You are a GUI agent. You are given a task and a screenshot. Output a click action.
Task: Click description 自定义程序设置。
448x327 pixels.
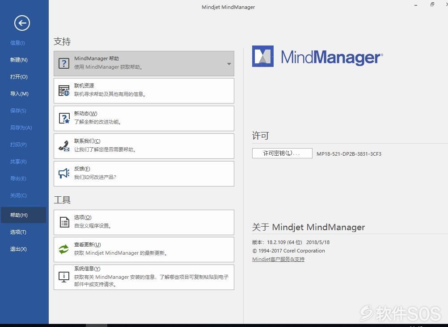93,226
